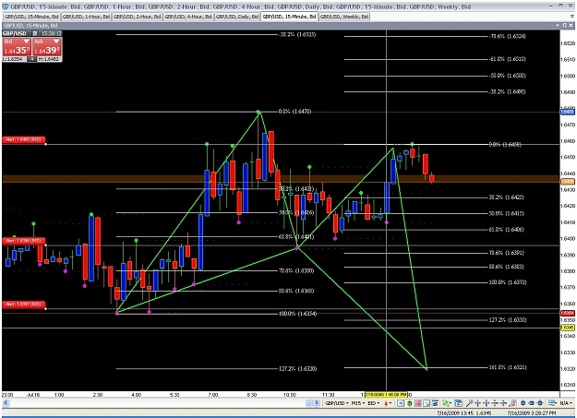The height and width of the screenshot is (418, 577).
Task: Click the 161.8% (1.6321) Fibonacci label
Action: tap(508, 367)
